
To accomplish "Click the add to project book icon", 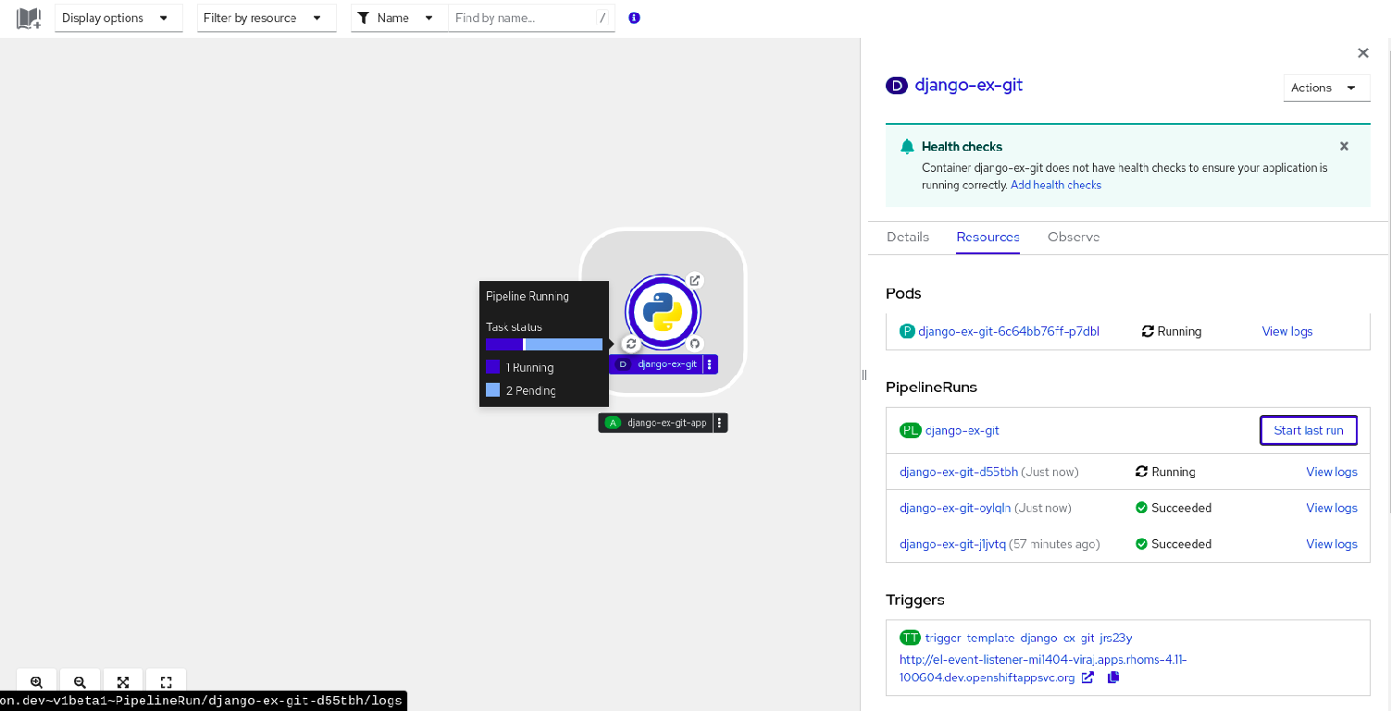I will coord(29,18).
